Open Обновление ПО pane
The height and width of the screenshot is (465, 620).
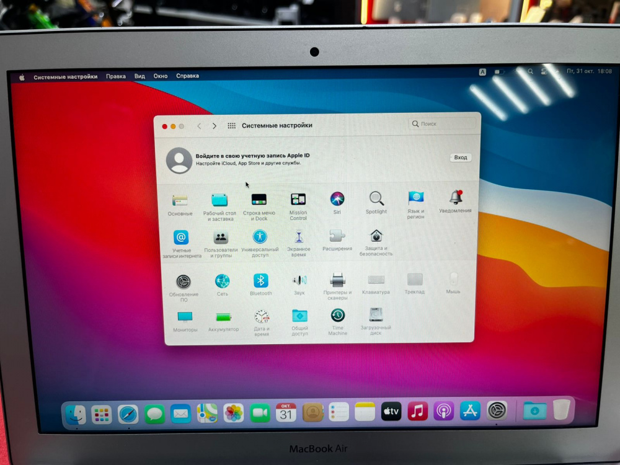184,282
